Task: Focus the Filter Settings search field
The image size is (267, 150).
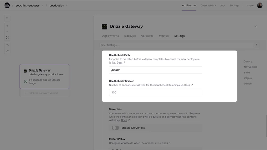Action: pyautogui.click(x=179, y=45)
